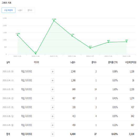Screen dimensions: 138x138
Task: Click the 2020.11.05. x-axis date label
Action: [x=54, y=56]
